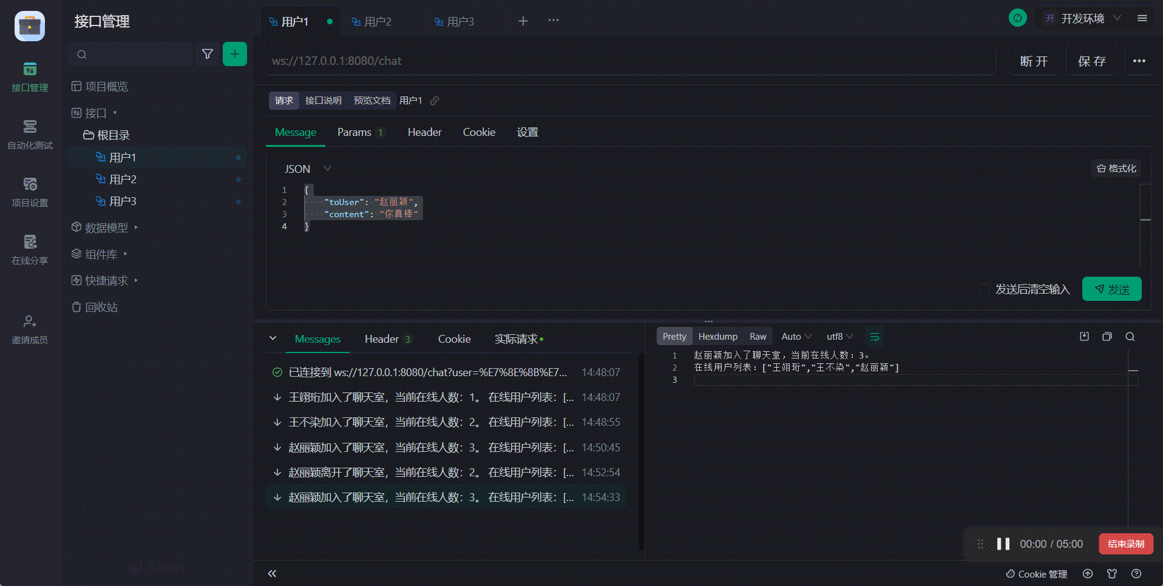Click the 格式化 format button
Image resolution: width=1163 pixels, height=586 pixels.
pos(1116,169)
